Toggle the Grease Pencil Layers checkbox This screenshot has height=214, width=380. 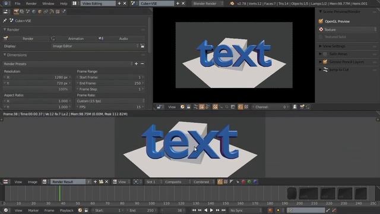(x=325, y=62)
